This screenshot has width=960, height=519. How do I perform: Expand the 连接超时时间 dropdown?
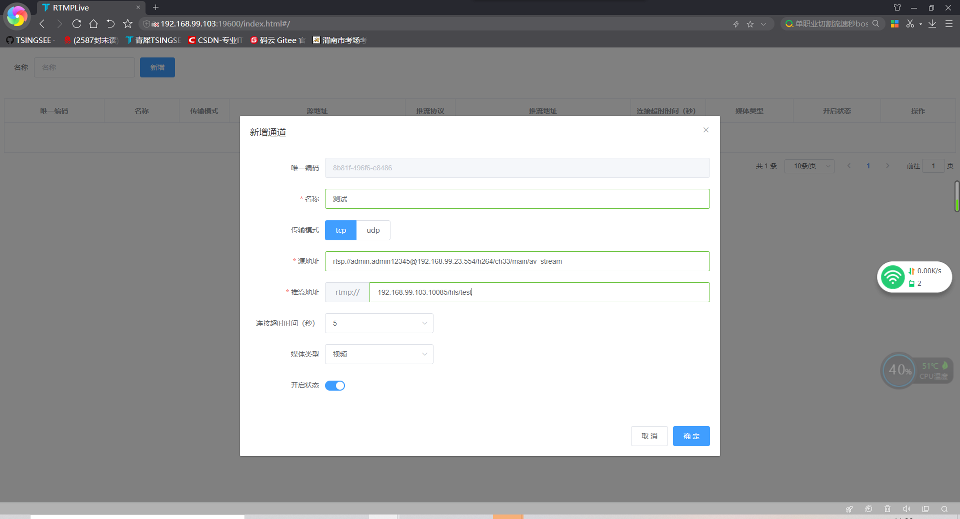point(379,323)
